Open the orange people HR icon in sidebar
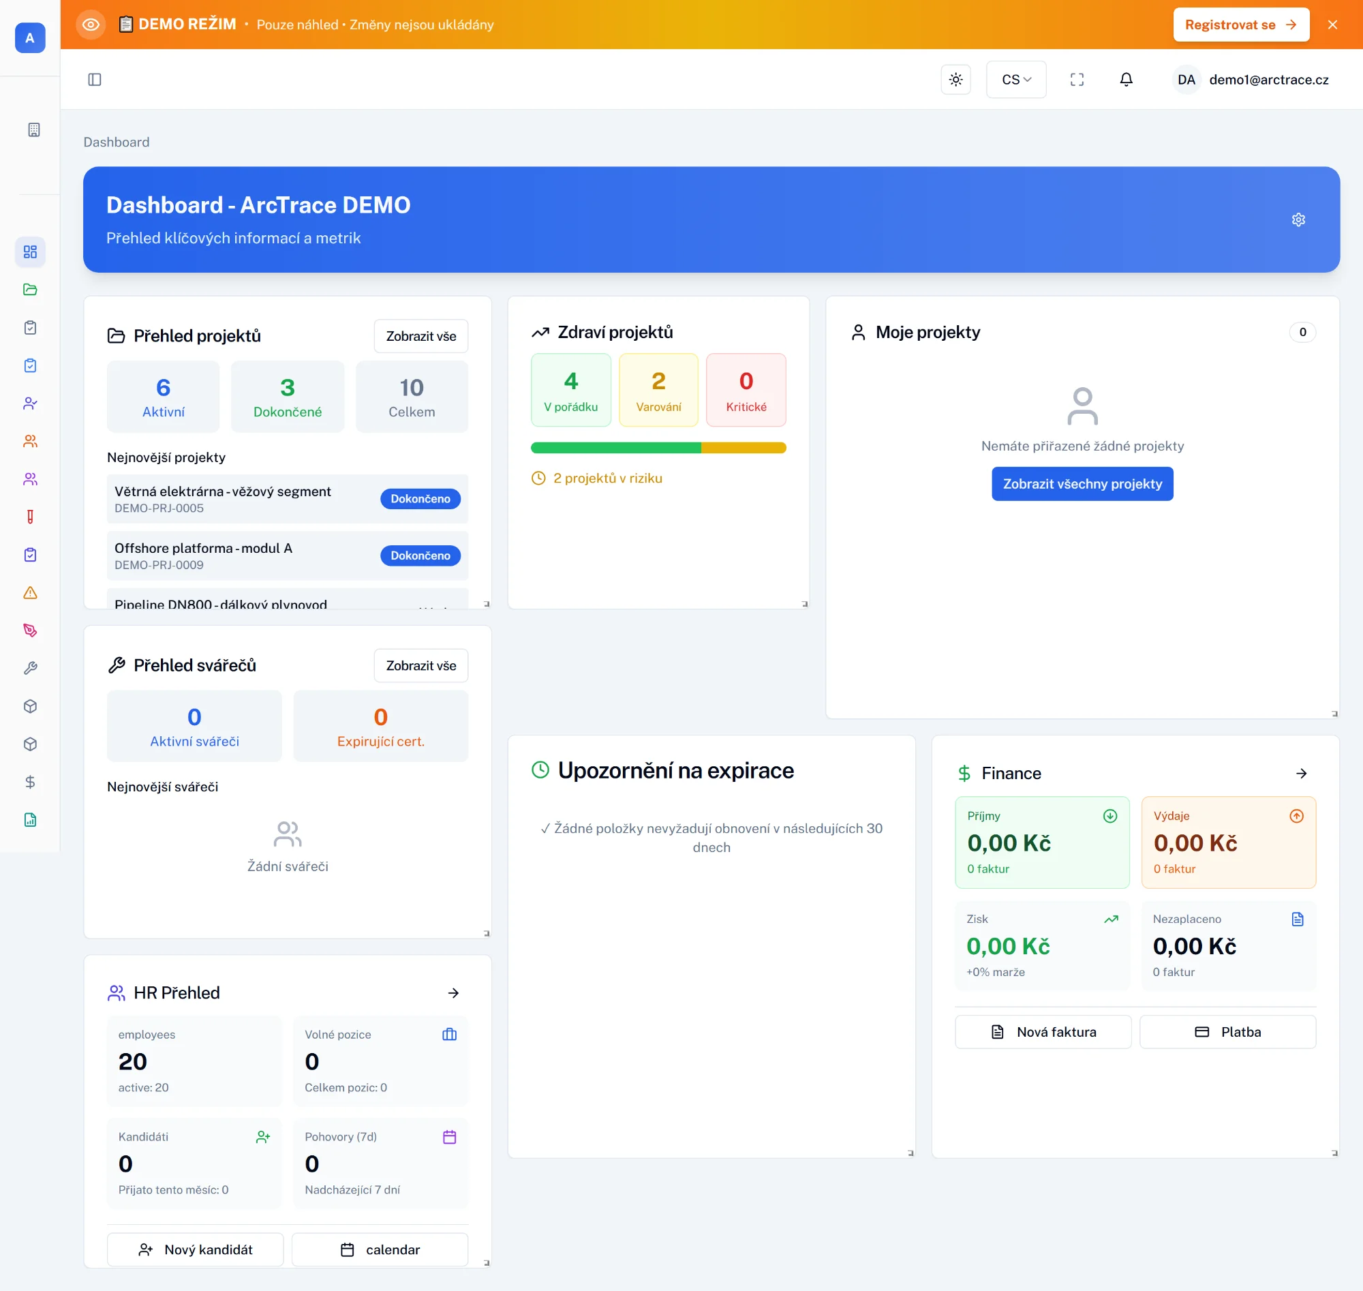 tap(29, 441)
